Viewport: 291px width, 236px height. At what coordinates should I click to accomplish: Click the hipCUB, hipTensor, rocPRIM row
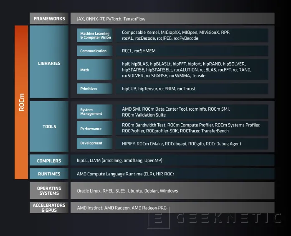[x=192, y=89]
